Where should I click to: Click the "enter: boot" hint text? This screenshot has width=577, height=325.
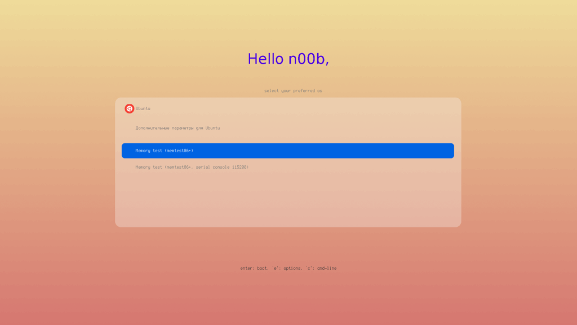coord(254,268)
